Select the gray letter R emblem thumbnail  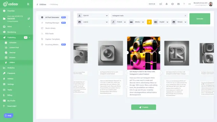coord(177,53)
